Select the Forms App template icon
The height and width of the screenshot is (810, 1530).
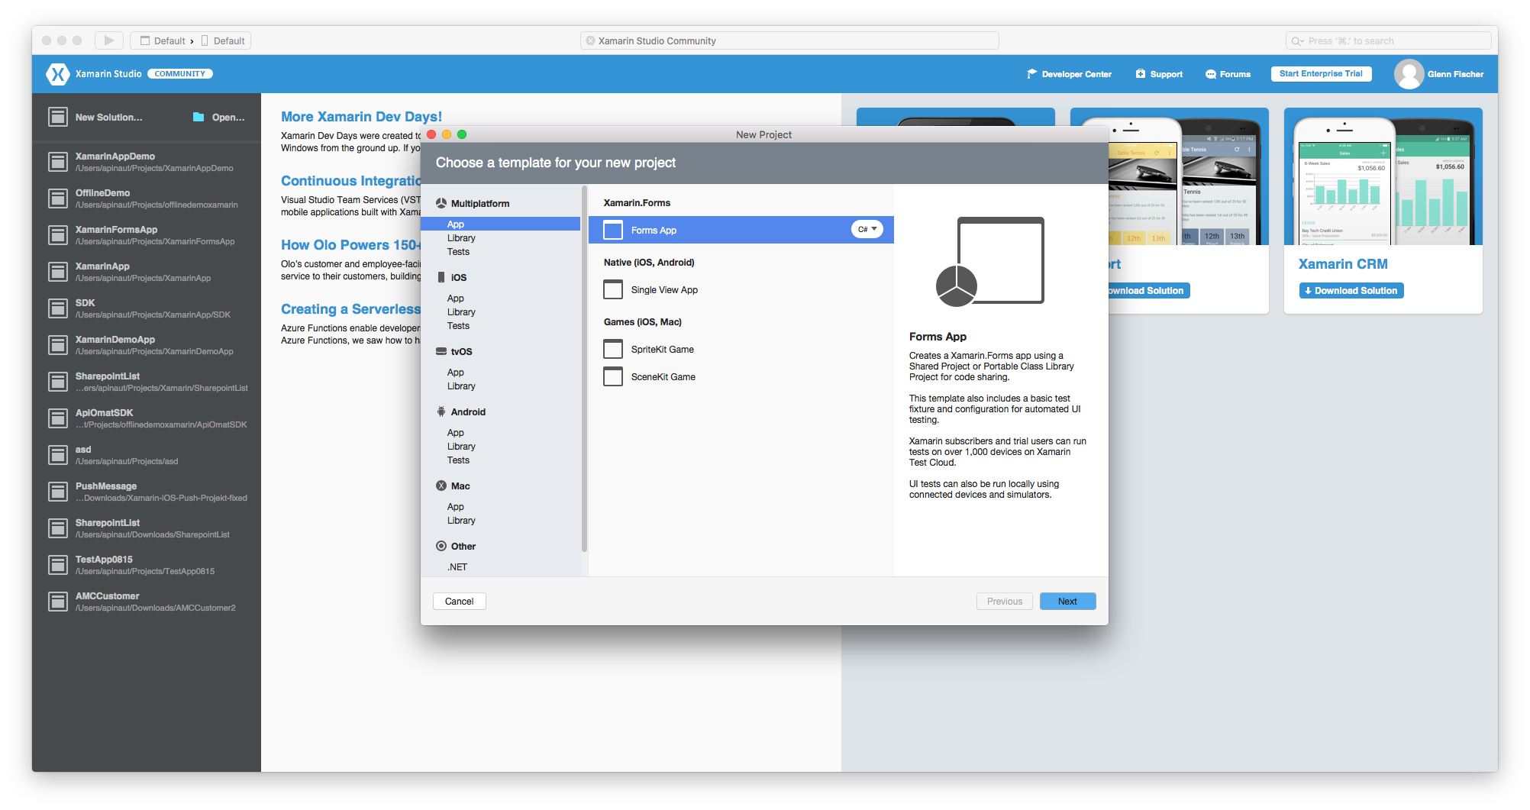pyautogui.click(x=613, y=230)
